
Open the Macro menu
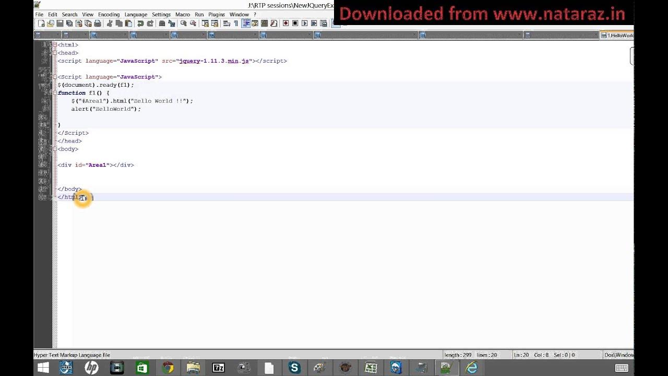[183, 15]
